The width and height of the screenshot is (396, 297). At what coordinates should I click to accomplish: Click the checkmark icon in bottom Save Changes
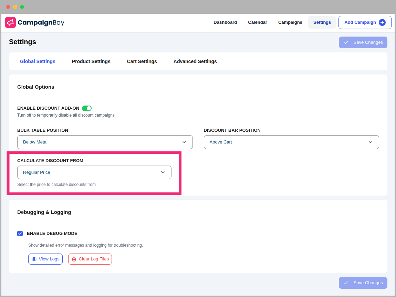[x=346, y=283]
